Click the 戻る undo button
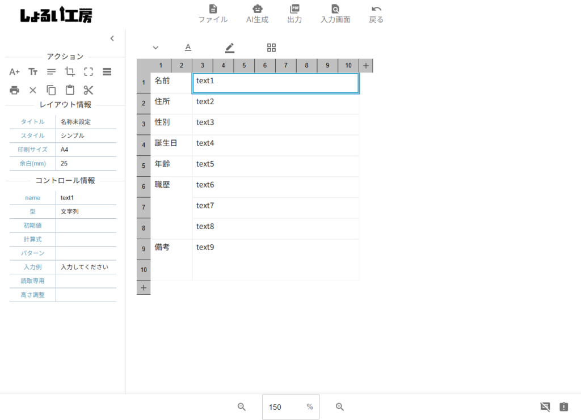 376,14
